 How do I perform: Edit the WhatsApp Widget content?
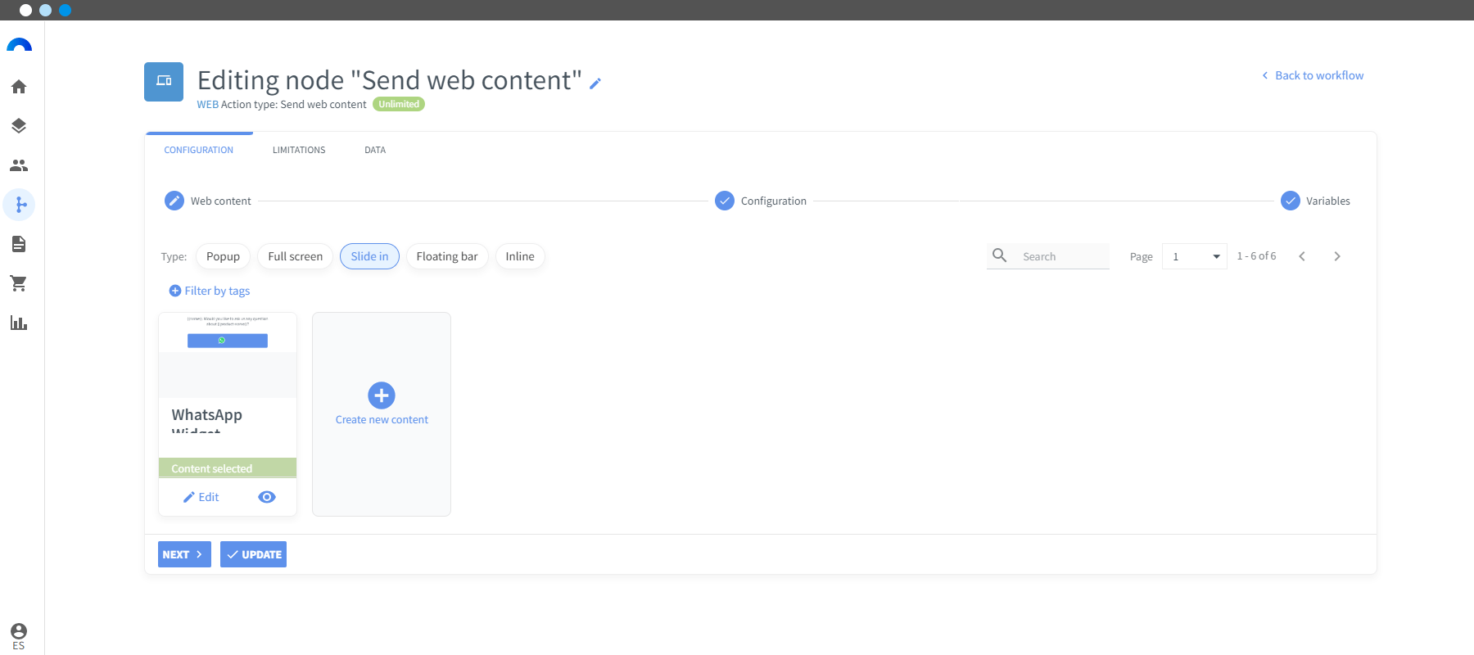(201, 497)
